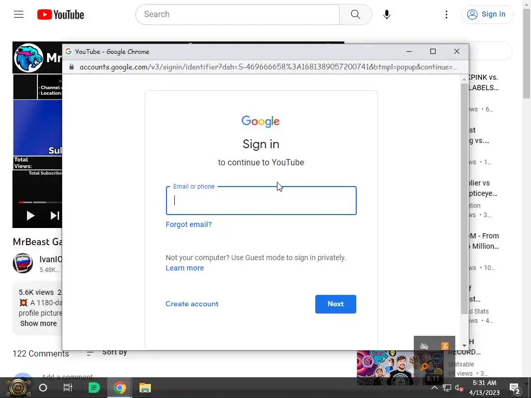531x398 pixels.
Task: Click the padlock site info icon
Action: coord(72,67)
